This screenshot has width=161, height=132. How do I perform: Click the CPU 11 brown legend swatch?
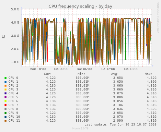6,121
